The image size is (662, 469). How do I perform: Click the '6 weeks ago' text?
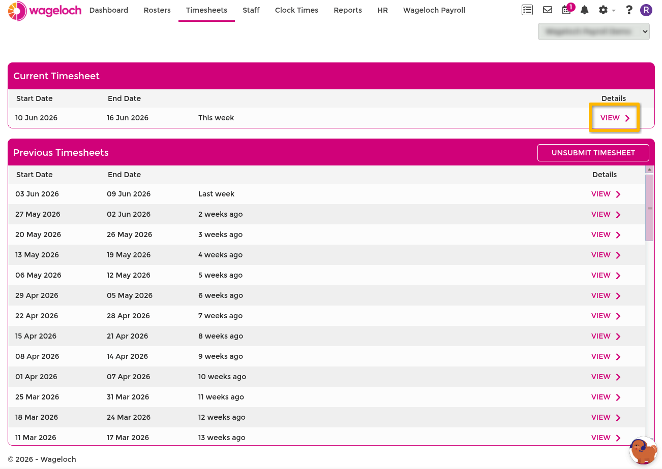[x=220, y=295]
